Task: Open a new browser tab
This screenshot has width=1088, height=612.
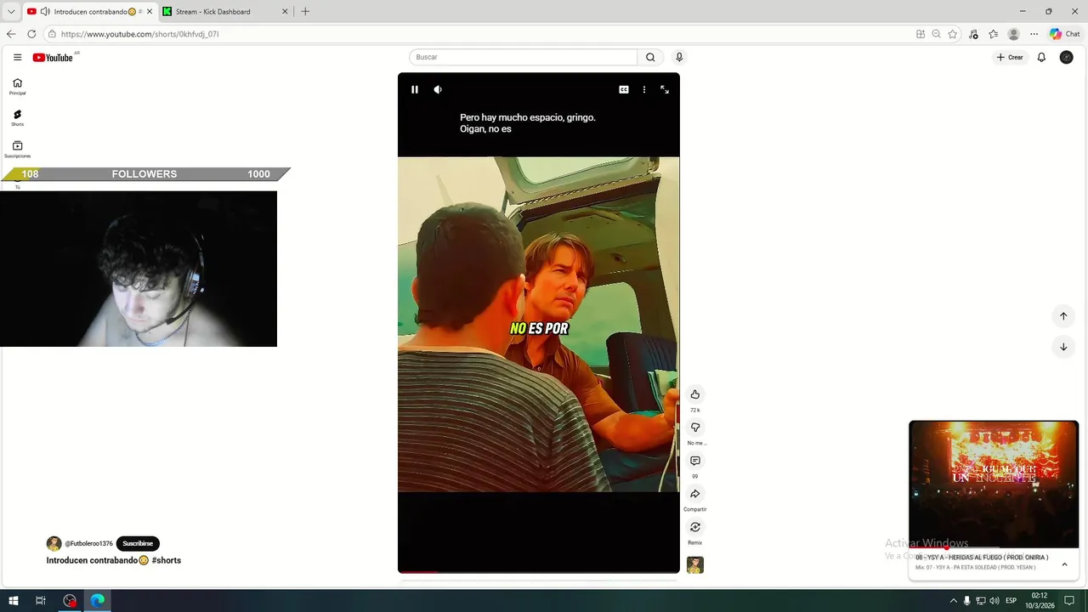Action: (305, 11)
